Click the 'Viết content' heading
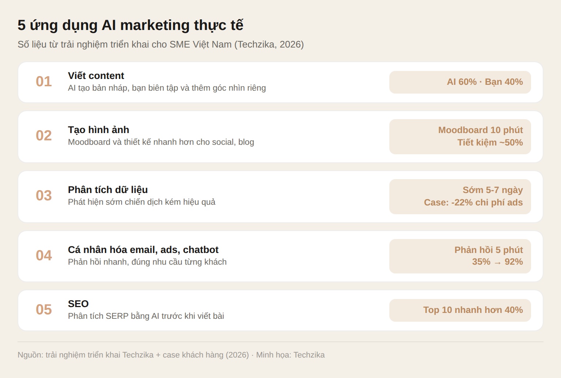 pos(96,76)
